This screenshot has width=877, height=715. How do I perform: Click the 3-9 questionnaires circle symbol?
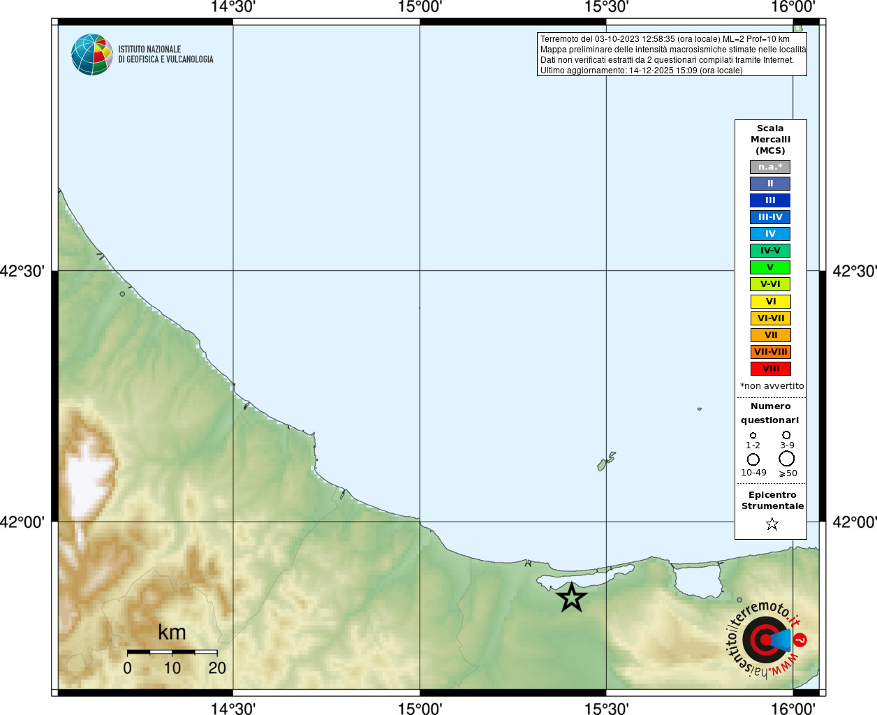tap(786, 435)
